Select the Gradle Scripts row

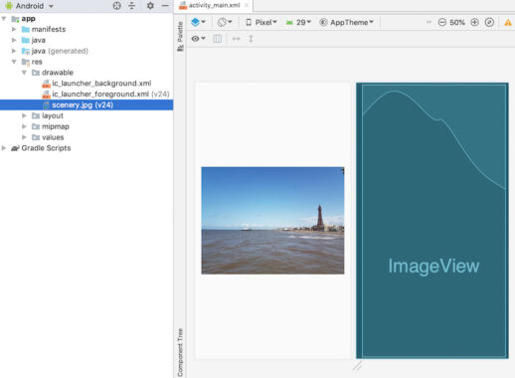pyautogui.click(x=86, y=148)
